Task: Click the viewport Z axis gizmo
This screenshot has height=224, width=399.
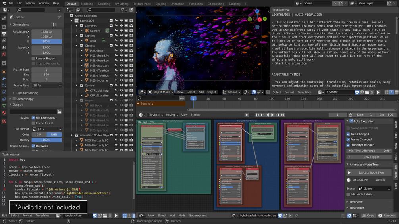Action: click(257, 11)
